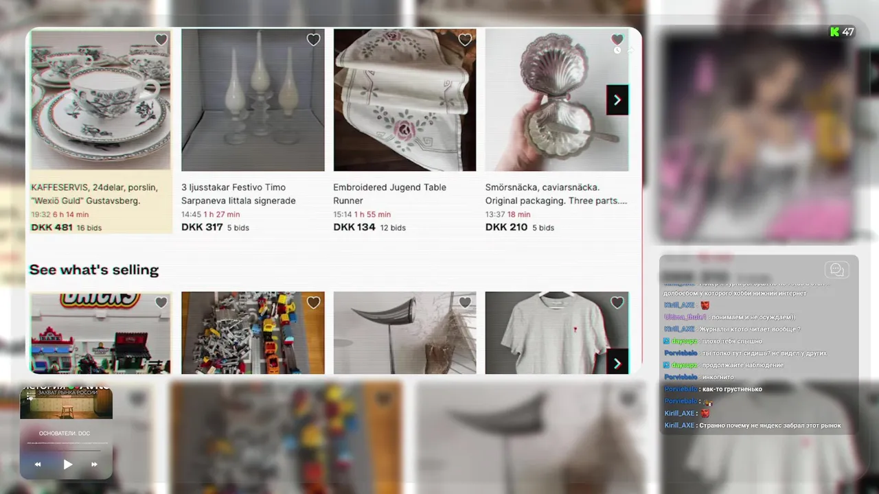
Task: Favorite the KAFFESERVIS porcelain set listing
Action: [161, 40]
